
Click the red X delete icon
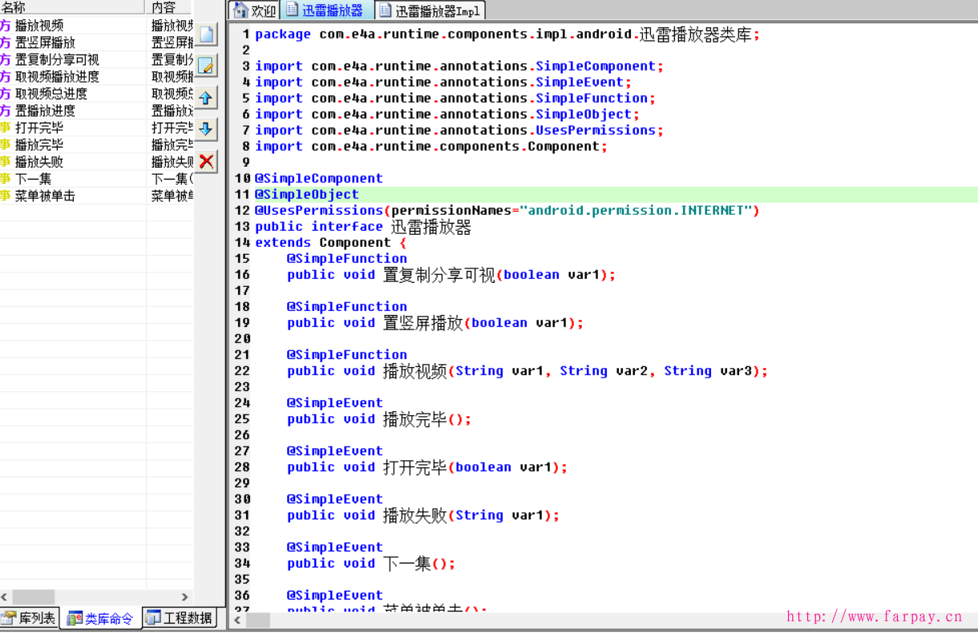tap(207, 161)
